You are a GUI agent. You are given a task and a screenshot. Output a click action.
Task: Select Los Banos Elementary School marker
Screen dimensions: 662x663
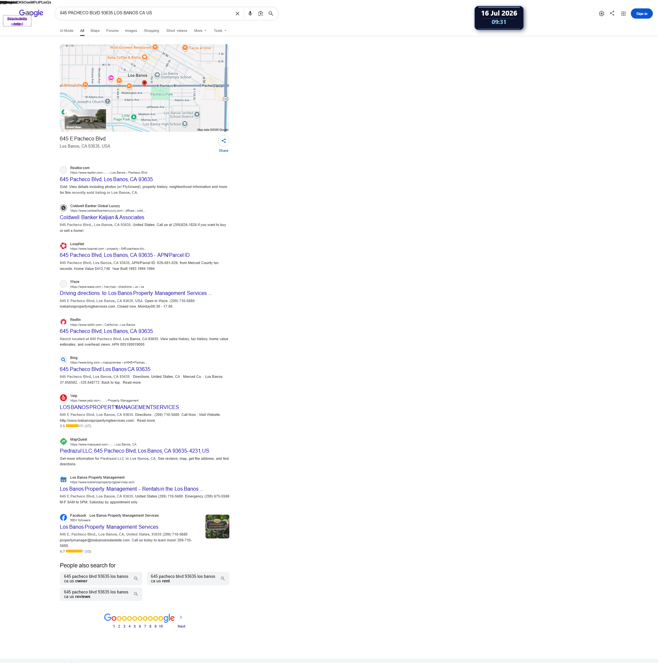[x=158, y=75]
